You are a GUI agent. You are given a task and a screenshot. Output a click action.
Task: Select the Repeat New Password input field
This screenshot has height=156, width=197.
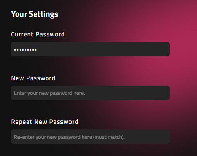tap(90, 137)
